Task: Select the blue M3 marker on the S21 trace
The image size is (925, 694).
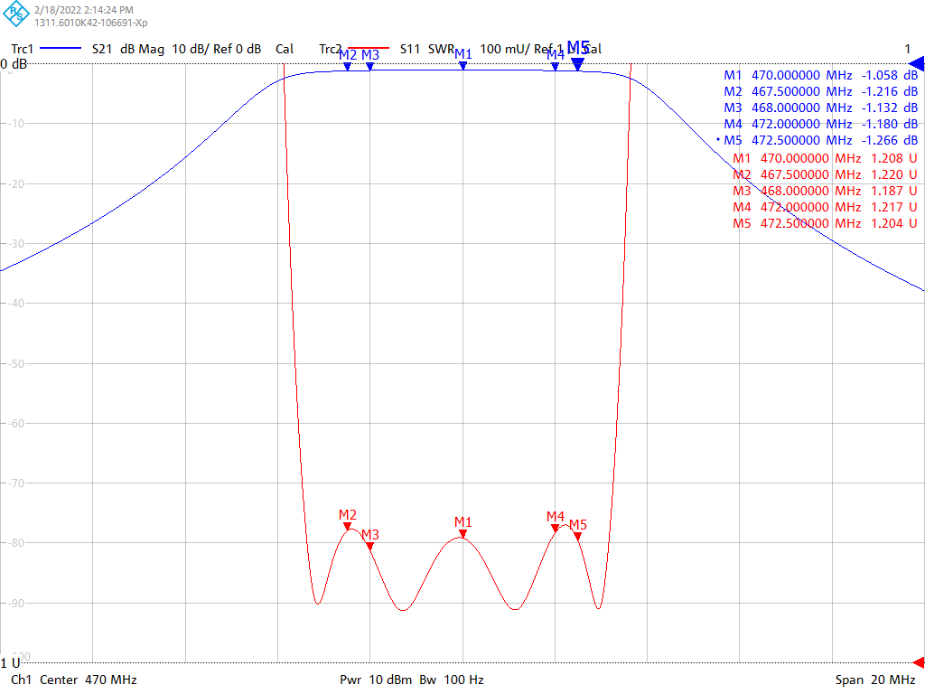Action: point(369,66)
